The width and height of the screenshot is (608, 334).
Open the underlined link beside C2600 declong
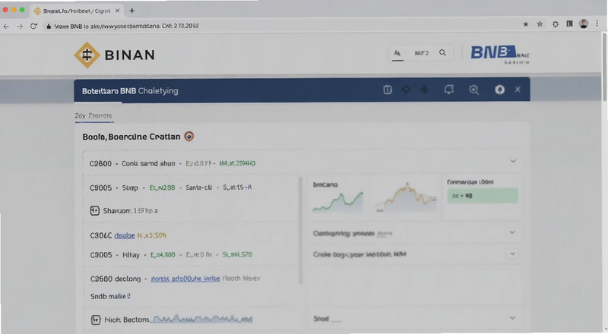pos(185,278)
